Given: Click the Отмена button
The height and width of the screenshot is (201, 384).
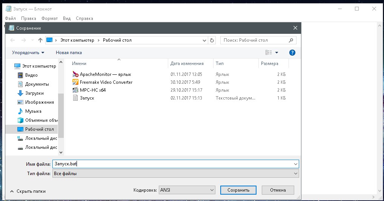Looking at the screenshot, I should [x=278, y=190].
